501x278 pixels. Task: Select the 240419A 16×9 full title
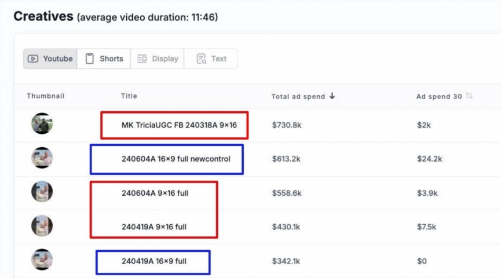pyautogui.click(x=154, y=261)
